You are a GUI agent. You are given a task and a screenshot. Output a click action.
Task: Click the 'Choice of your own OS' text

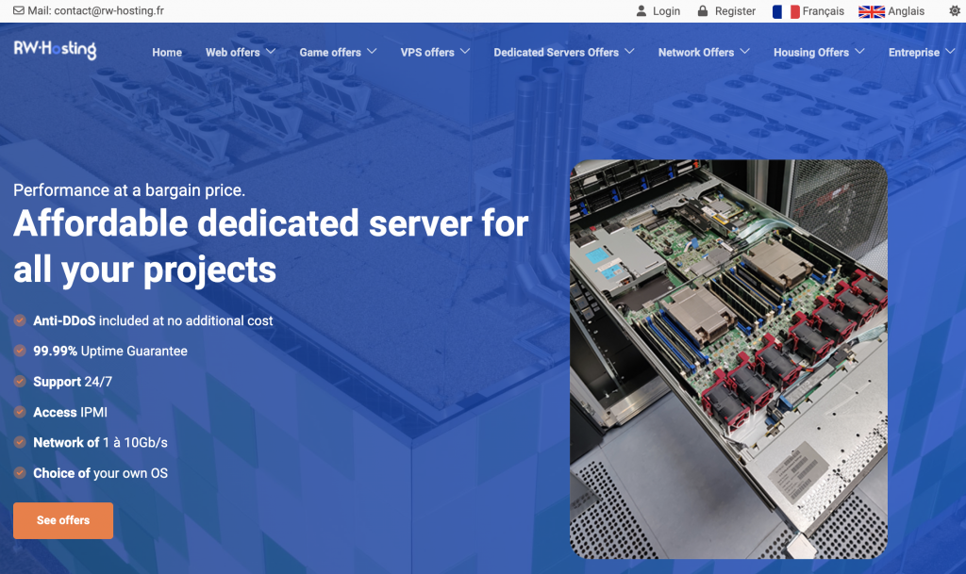(100, 473)
